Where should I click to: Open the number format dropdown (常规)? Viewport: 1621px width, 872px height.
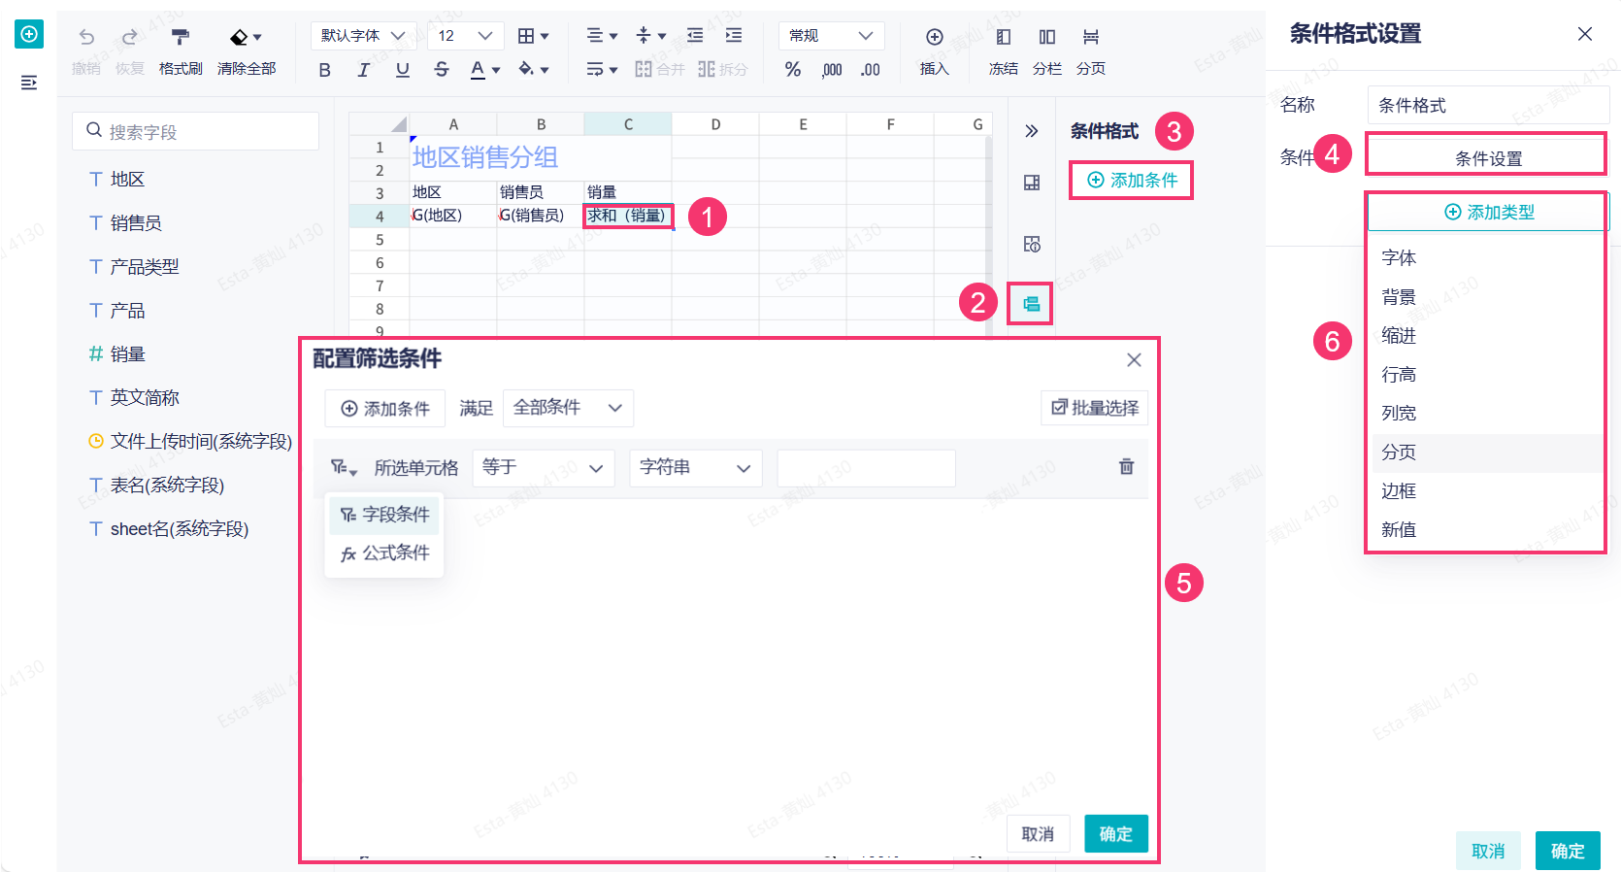coord(831,36)
